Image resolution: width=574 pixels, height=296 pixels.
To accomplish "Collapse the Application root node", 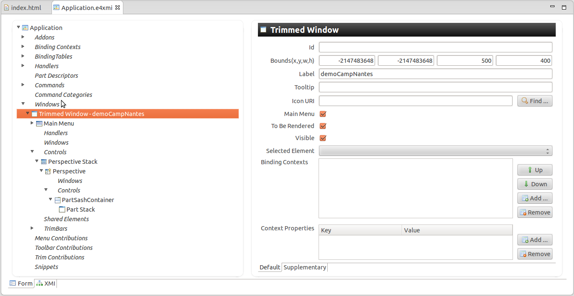I will point(18,27).
